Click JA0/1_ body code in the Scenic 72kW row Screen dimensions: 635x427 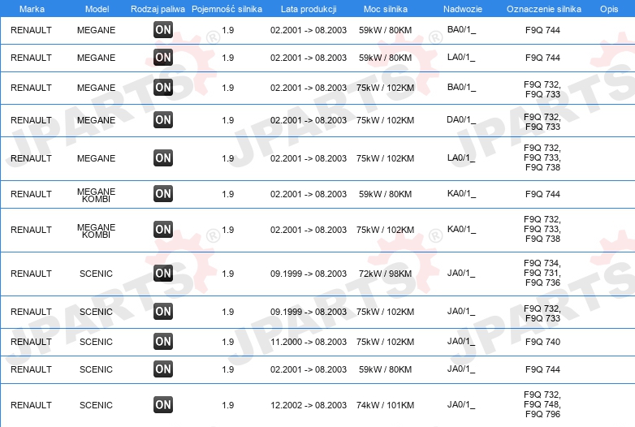point(461,274)
